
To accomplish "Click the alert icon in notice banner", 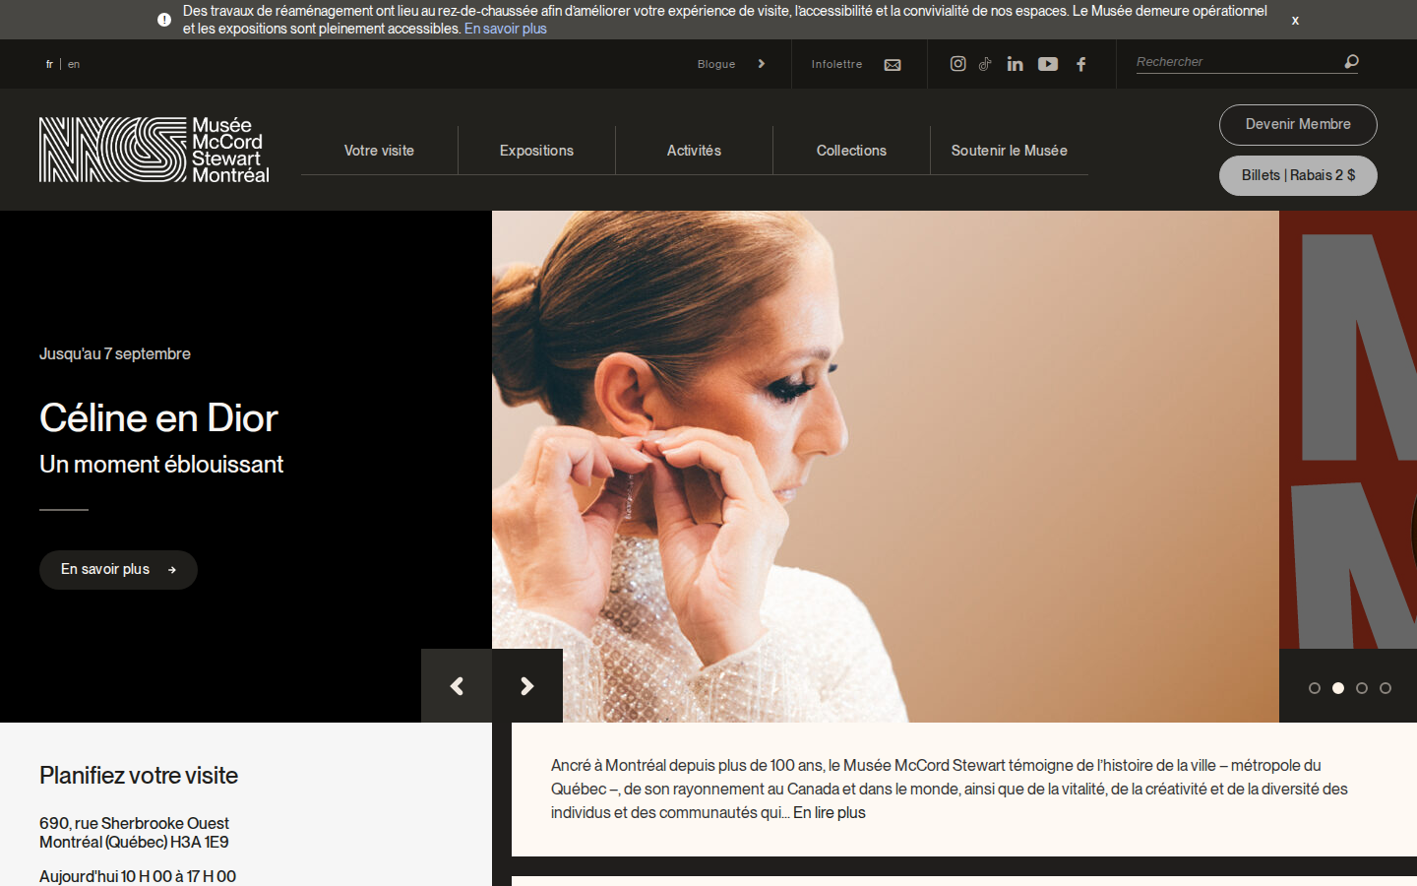I will (x=164, y=20).
